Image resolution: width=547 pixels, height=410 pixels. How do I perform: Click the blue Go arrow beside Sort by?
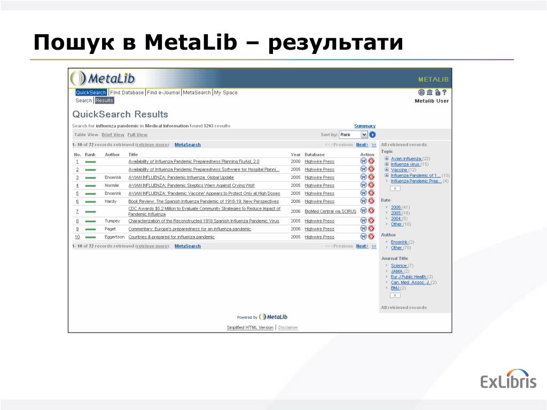(x=372, y=135)
